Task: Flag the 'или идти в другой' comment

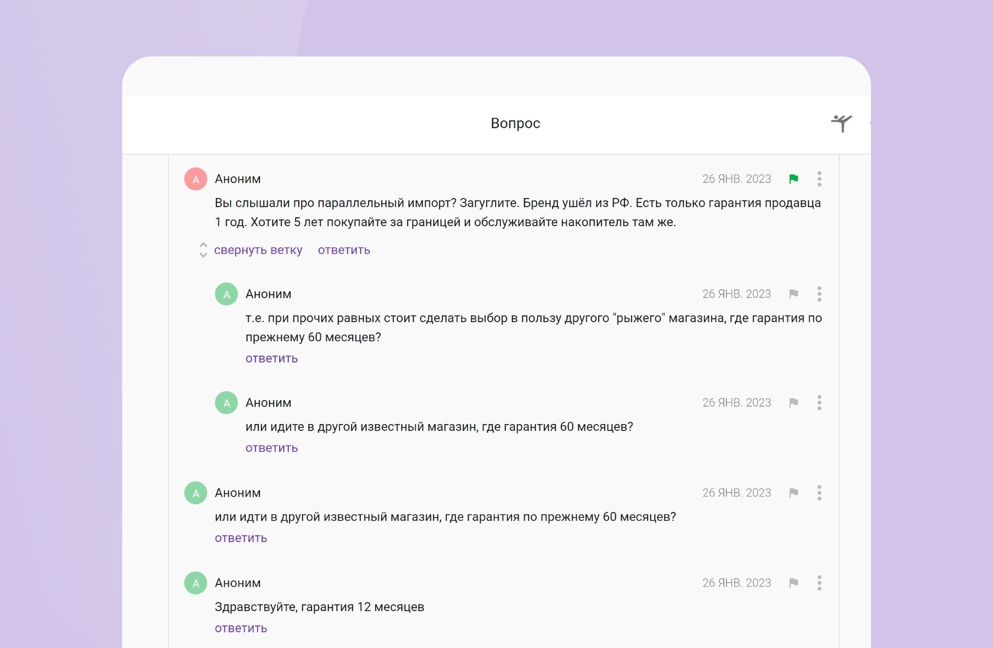Action: (793, 493)
